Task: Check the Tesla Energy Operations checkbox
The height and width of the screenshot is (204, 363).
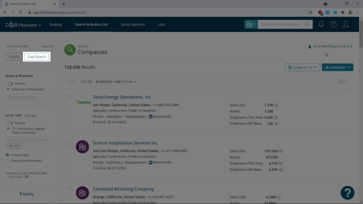Action: pos(70,97)
